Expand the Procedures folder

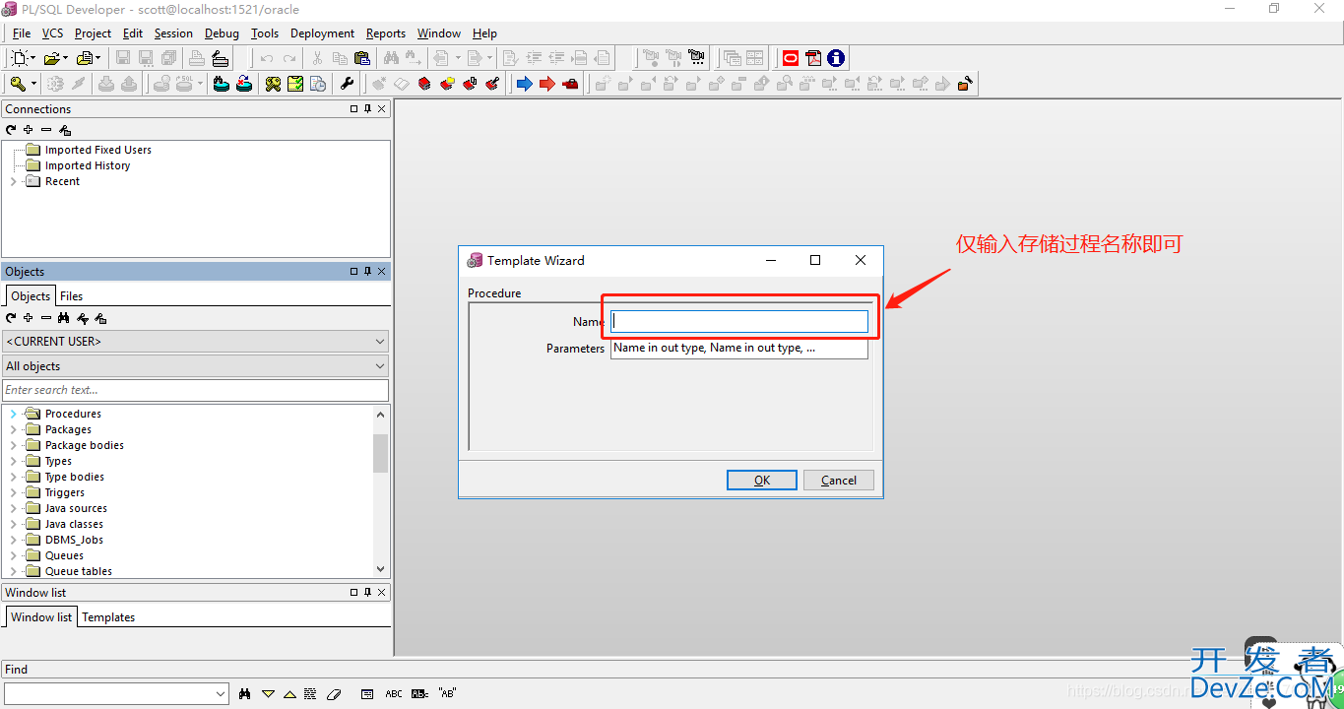point(13,414)
